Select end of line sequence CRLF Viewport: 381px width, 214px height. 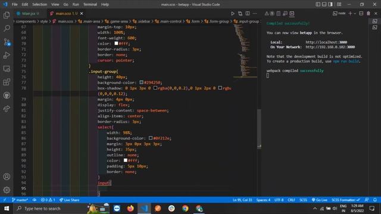291,200
